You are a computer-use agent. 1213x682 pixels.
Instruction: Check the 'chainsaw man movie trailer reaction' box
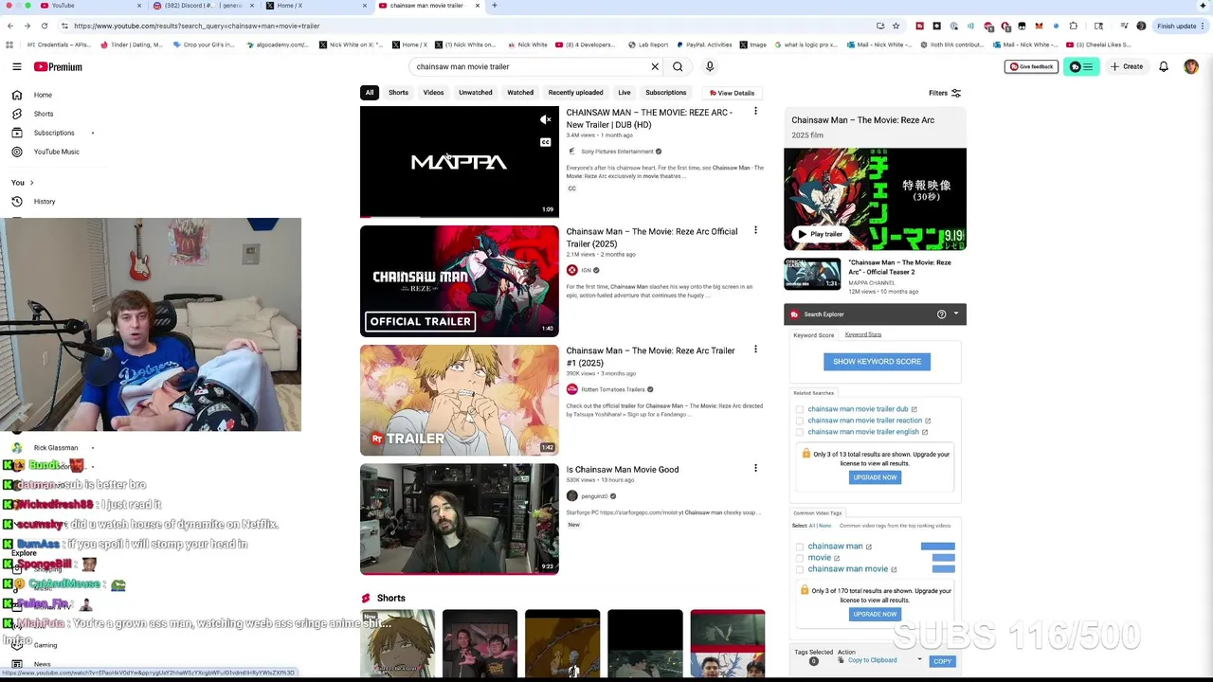(x=800, y=421)
